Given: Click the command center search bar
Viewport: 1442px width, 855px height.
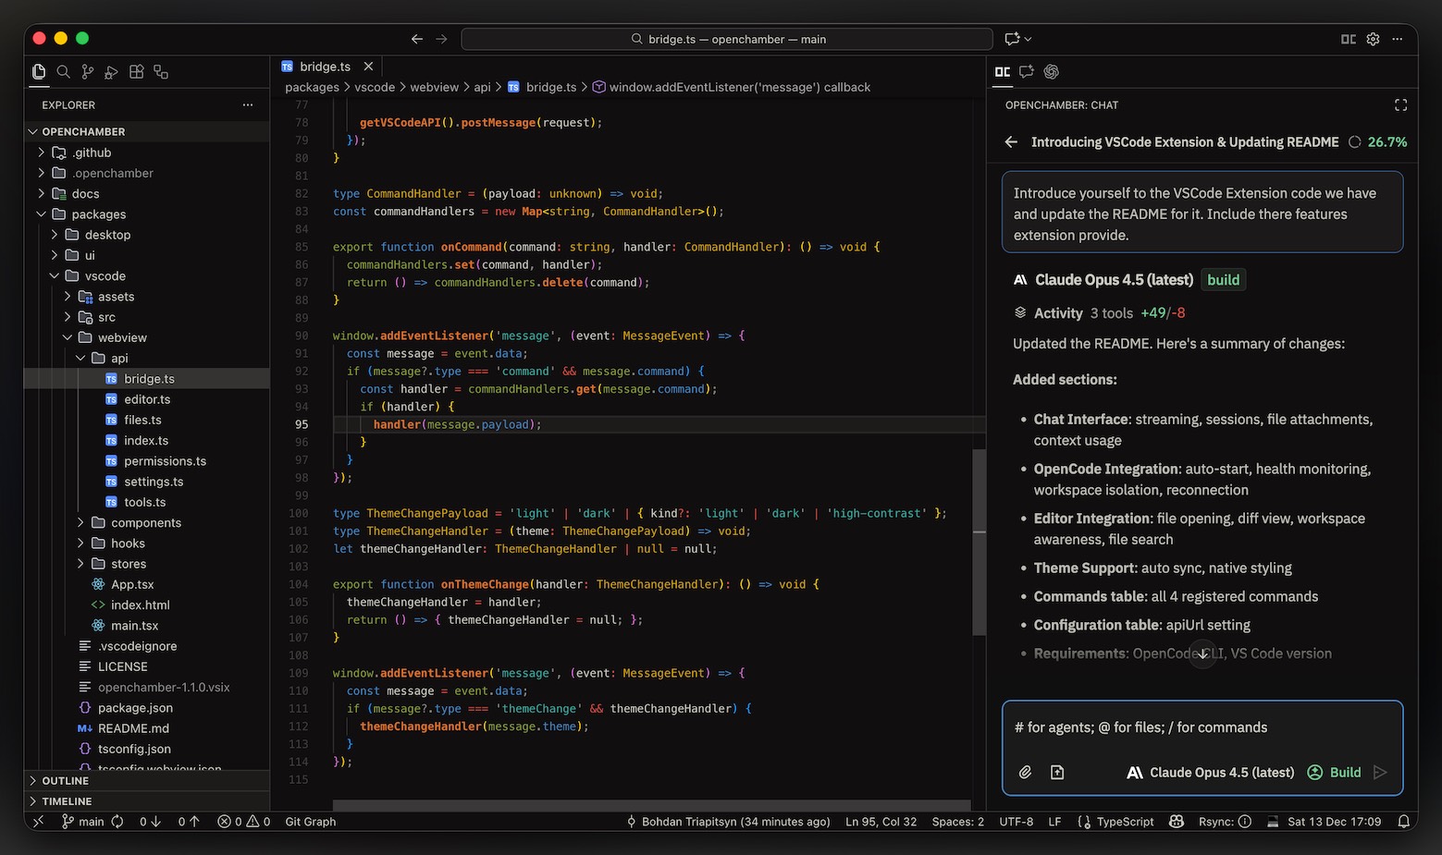Looking at the screenshot, I should point(727,39).
